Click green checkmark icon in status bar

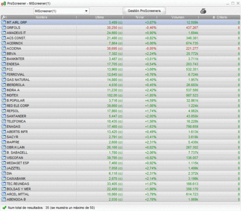click(x=5, y=208)
